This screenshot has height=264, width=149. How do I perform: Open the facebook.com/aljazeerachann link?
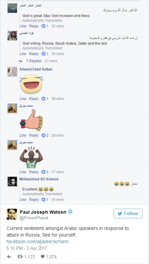[x=40, y=242]
